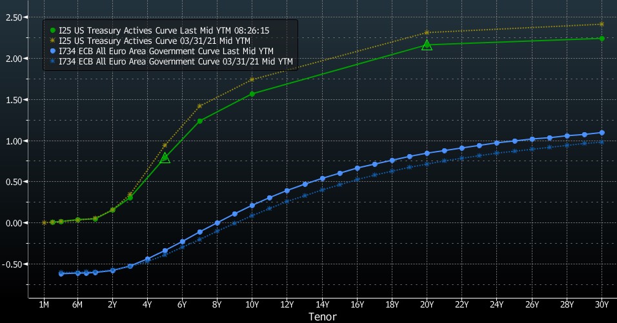Image resolution: width=617 pixels, height=323 pixels.
Task: Select the solid blue ECB point at 10Y
Action: click(252, 206)
